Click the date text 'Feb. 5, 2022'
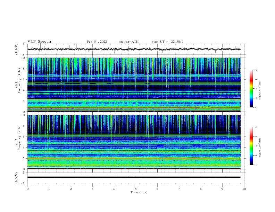The width and height of the screenshot is (275, 212). (97, 42)
